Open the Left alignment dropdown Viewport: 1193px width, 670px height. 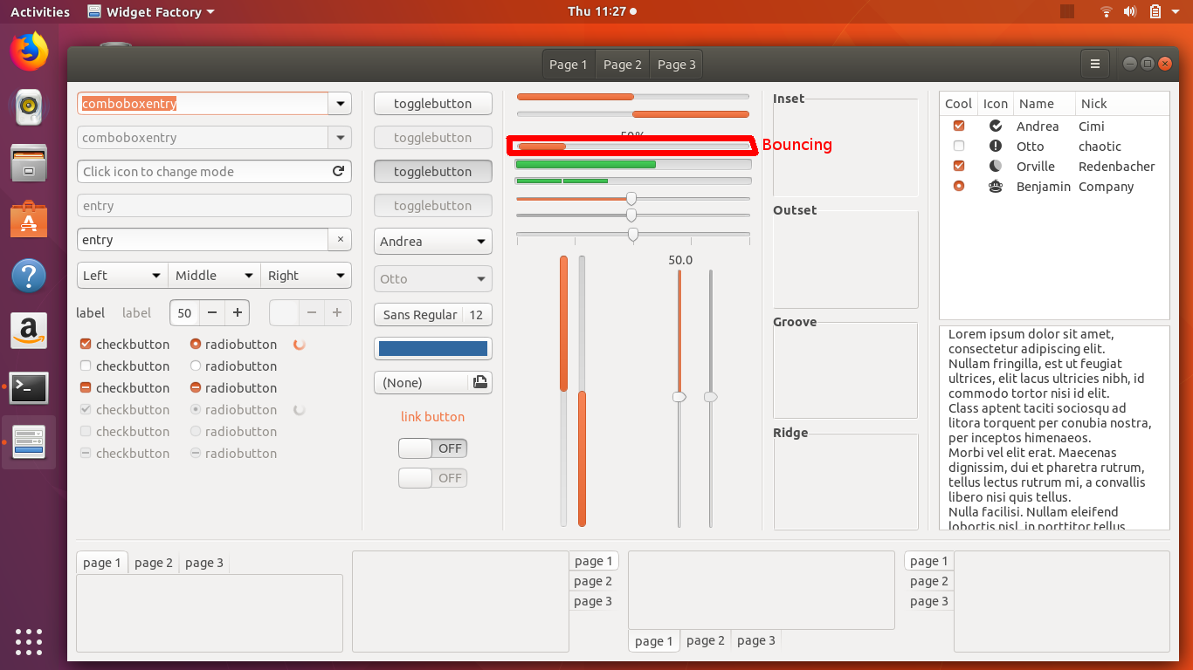[121, 275]
